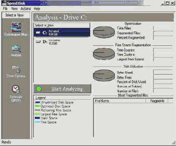This screenshot has height=146, width=176.
Task: Click the Optimization pie chart disk
Action: (104, 32)
